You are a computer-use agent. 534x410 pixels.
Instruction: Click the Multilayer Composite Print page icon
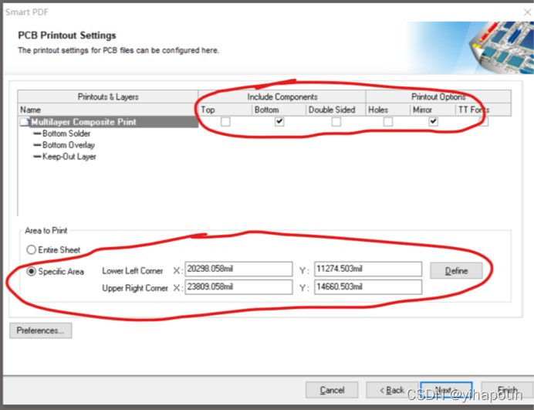coord(25,122)
